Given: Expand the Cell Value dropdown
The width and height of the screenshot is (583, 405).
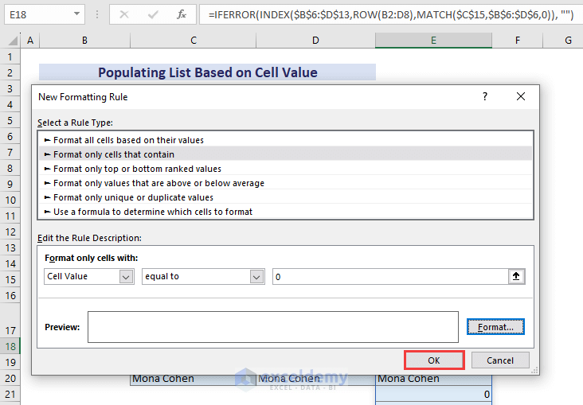Looking at the screenshot, I should pyautogui.click(x=126, y=277).
